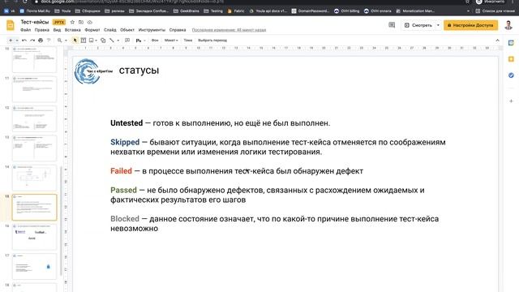This screenshot has width=519, height=292.
Task: Expand new slide layout dropdown arrow
Action: click(x=16, y=41)
